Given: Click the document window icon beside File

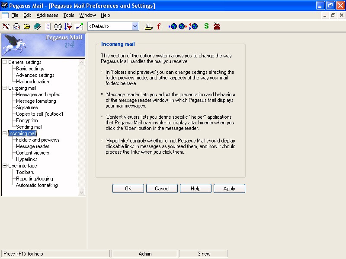Looking at the screenshot, I should tap(5, 15).
